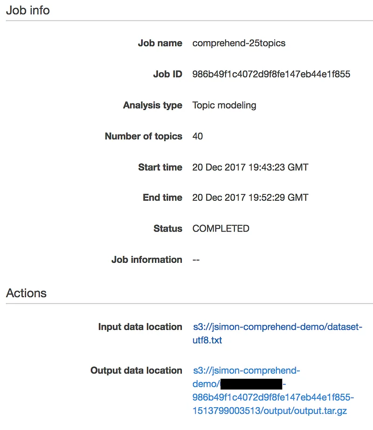This screenshot has width=373, height=430.
Task: Click the Job name label
Action: tap(160, 43)
